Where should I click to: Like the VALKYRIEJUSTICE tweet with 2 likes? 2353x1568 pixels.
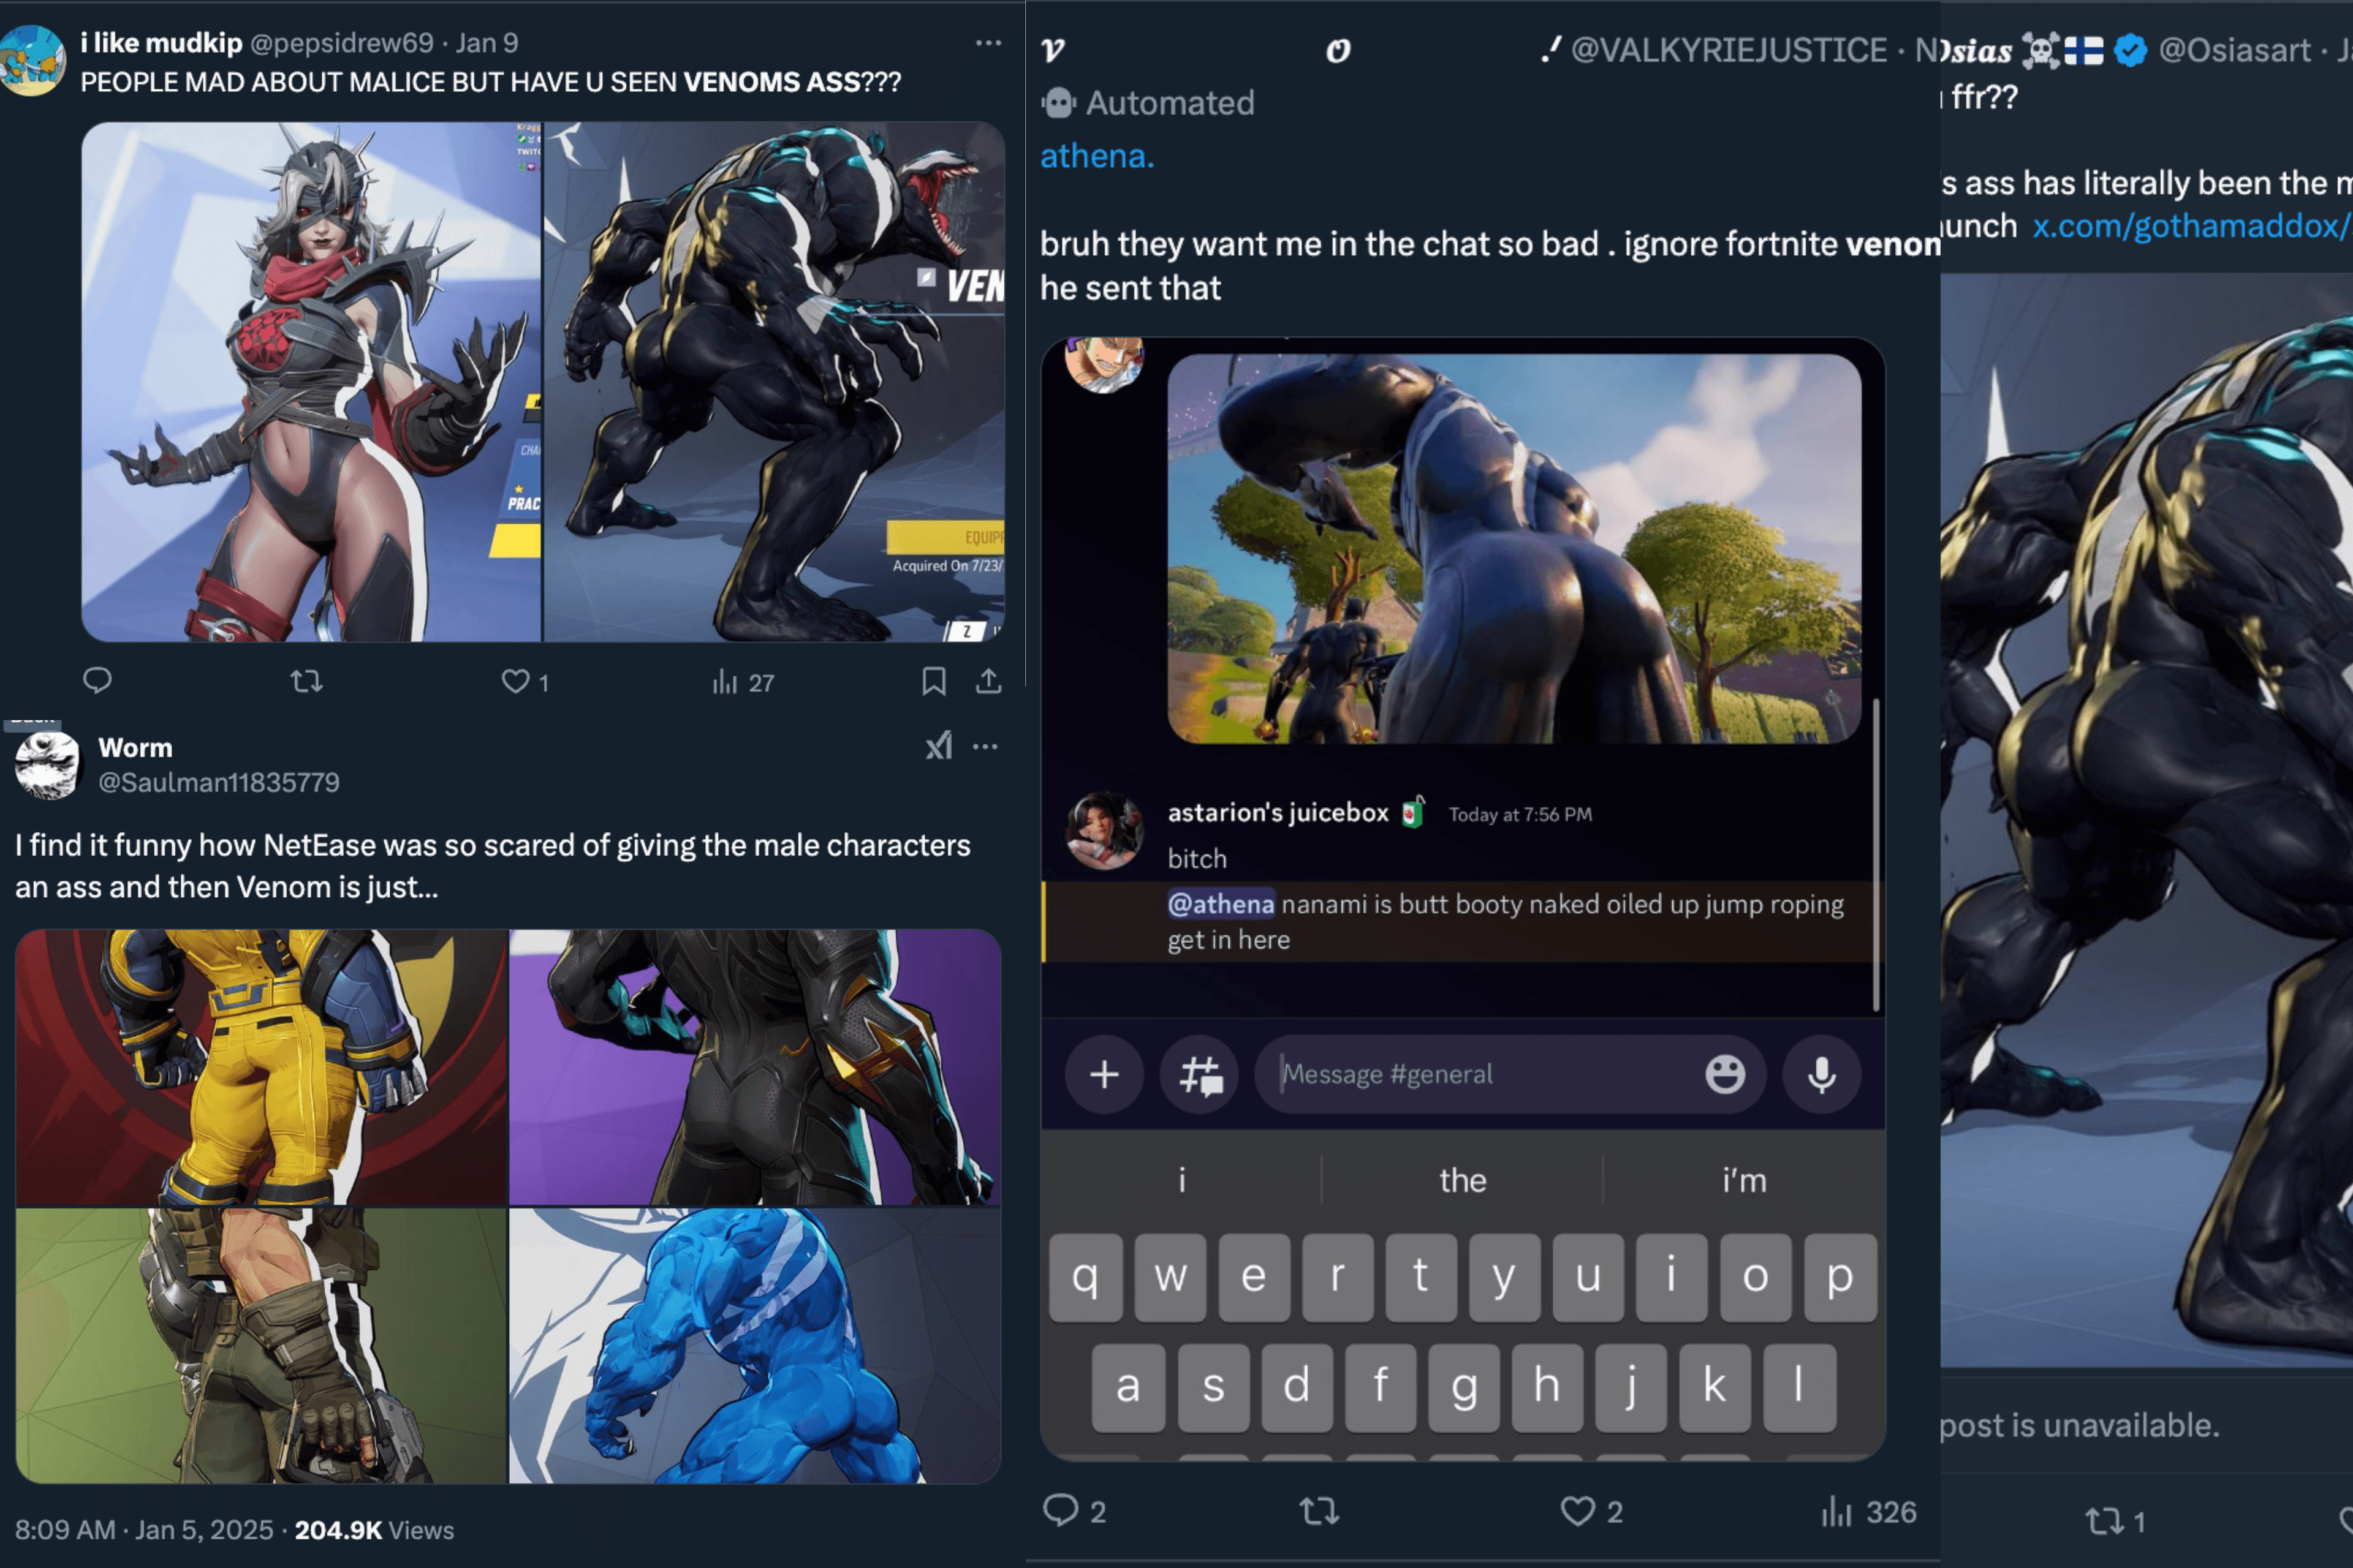tap(1592, 1511)
